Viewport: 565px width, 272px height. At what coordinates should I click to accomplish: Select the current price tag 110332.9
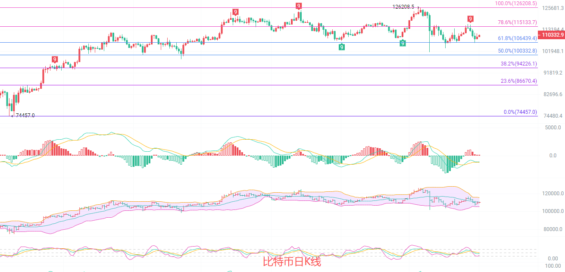click(x=553, y=34)
